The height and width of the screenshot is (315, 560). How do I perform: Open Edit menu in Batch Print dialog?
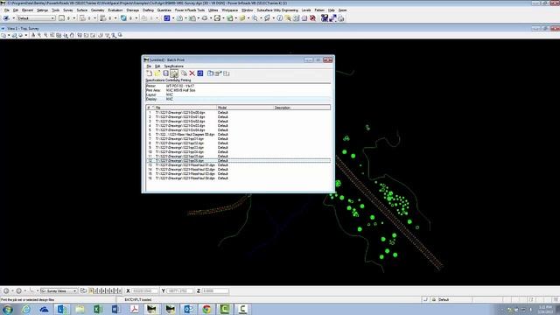click(x=157, y=66)
